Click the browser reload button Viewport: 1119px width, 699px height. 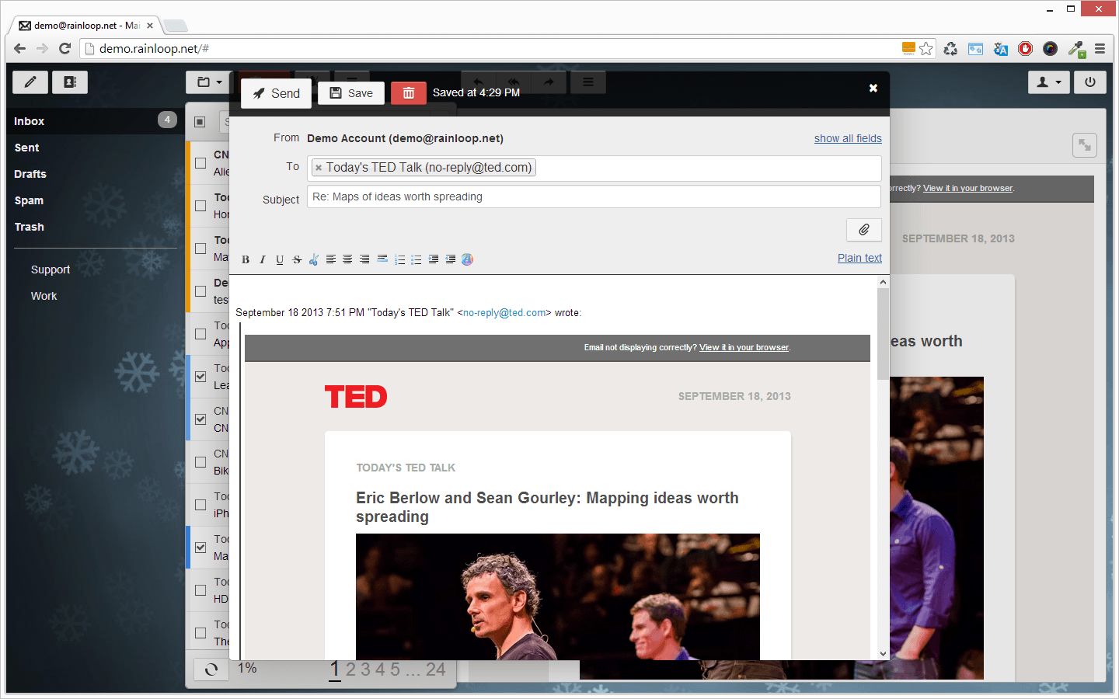65,48
